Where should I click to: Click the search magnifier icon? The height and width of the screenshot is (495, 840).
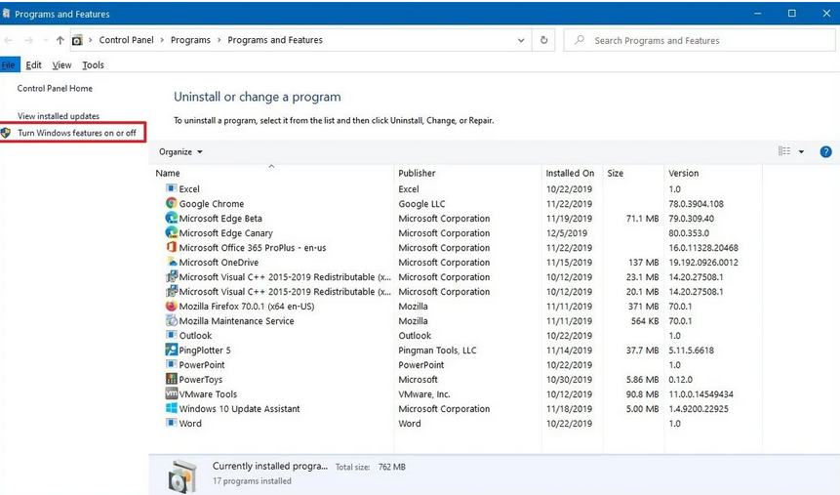click(x=580, y=40)
